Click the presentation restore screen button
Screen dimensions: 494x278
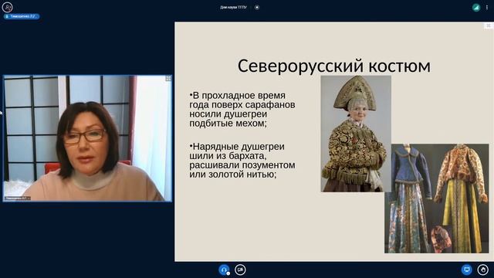pyautogui.click(x=466, y=270)
